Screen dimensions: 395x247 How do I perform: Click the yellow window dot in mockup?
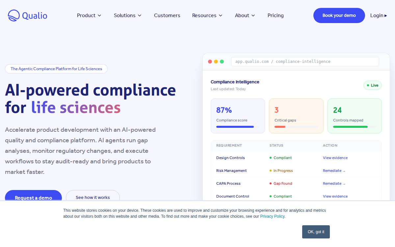click(x=216, y=62)
